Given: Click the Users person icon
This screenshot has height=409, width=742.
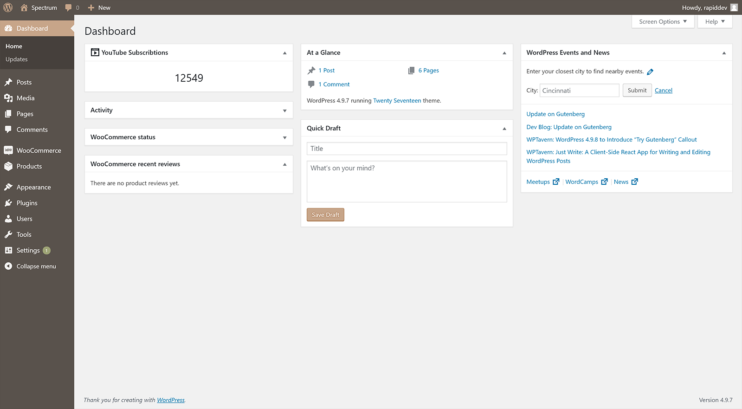Looking at the screenshot, I should 8,219.
